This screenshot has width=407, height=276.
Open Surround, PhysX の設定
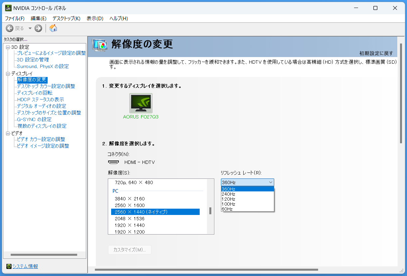click(x=43, y=66)
